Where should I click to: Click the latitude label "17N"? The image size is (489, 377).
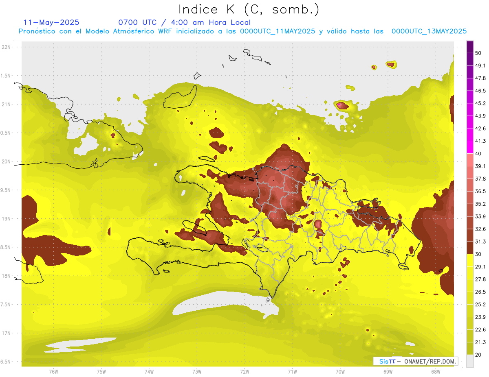[7, 333]
